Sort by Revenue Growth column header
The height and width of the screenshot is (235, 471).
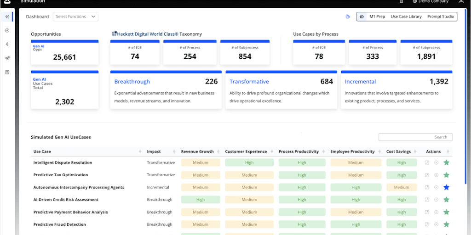201,151
